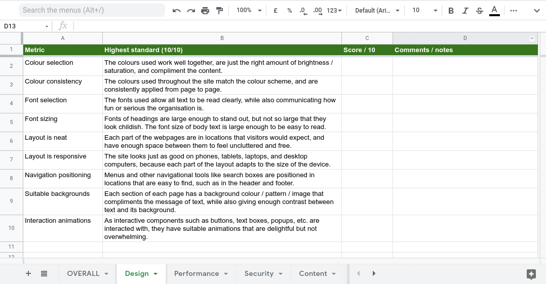Image resolution: width=546 pixels, height=284 pixels.
Task: Select the Metric header cell
Action: pyautogui.click(x=63, y=50)
